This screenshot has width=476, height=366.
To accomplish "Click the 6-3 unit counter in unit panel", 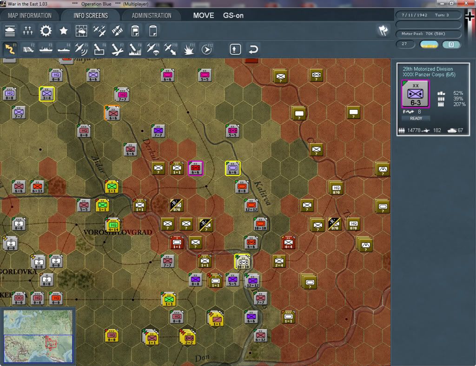I will pos(415,94).
